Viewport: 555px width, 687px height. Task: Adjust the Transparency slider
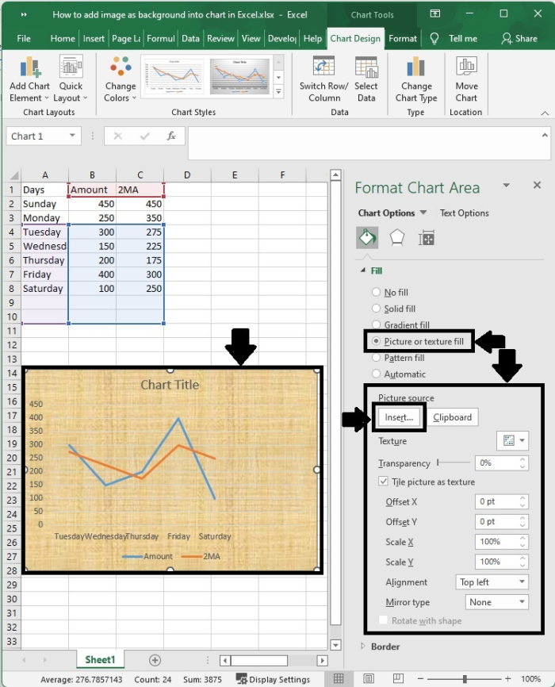(454, 462)
